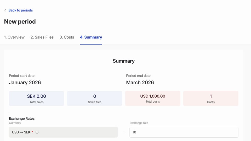251x141 pixels.
Task: Click the 1 Costs card
Action: (x=211, y=98)
